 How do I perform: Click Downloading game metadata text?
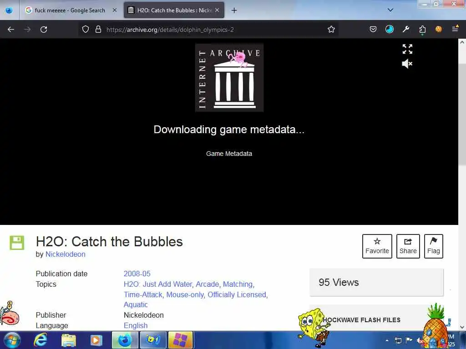tap(229, 130)
